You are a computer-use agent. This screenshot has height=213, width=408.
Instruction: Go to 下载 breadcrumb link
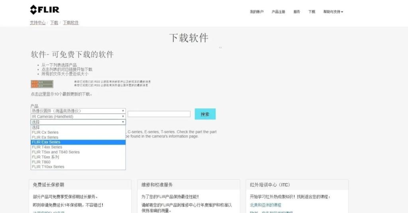54,23
